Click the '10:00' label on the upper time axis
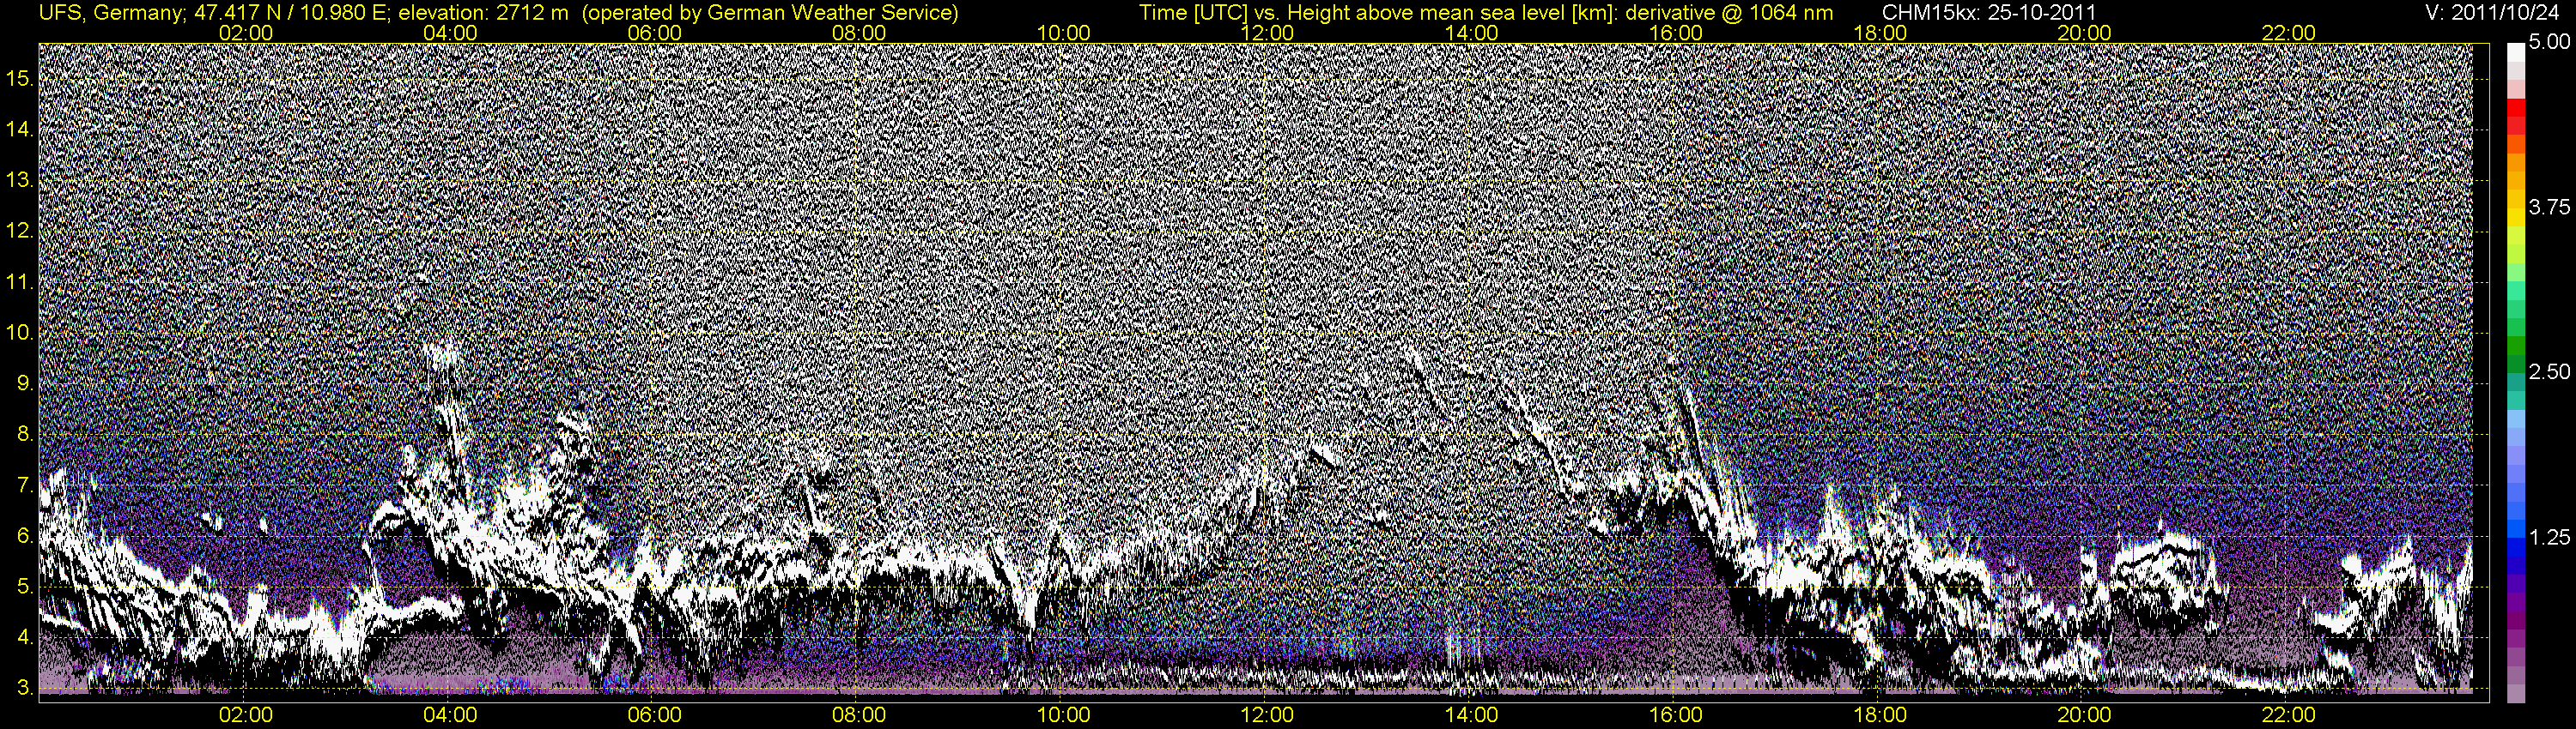The height and width of the screenshot is (729, 2576). point(1063,33)
